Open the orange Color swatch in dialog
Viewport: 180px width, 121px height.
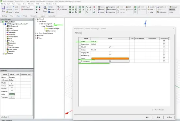[x=110, y=59]
